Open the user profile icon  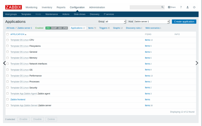coord(187,7)
